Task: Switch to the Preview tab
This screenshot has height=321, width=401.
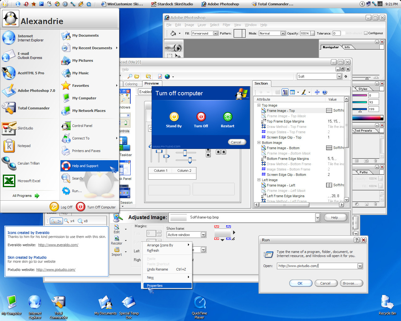Action: pyautogui.click(x=152, y=83)
